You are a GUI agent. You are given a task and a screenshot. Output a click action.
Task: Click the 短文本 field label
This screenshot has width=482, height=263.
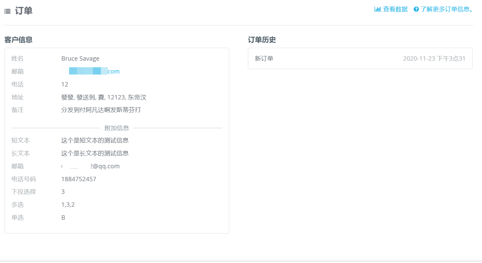(x=21, y=140)
